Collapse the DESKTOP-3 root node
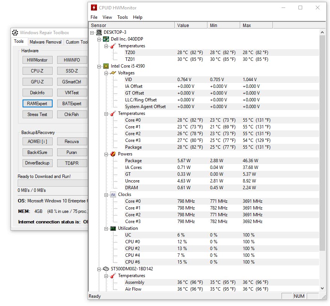Viewport: 330px width, 306px height. click(92, 33)
